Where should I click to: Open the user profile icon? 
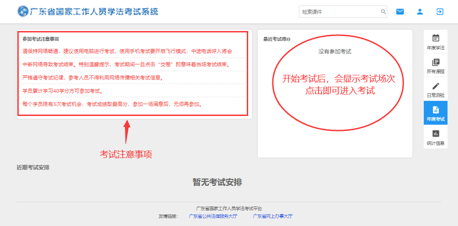coord(420,12)
